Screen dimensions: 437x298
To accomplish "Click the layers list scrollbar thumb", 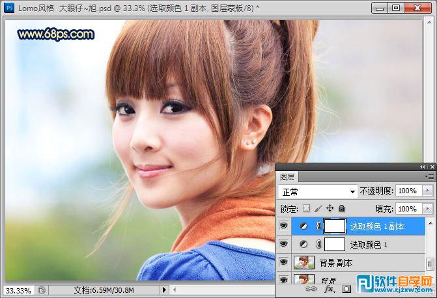I will 430,264.
